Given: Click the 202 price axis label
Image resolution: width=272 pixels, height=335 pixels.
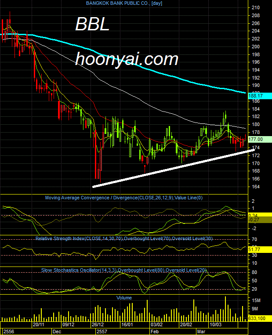Looking at the screenshot, I should tap(256, 39).
